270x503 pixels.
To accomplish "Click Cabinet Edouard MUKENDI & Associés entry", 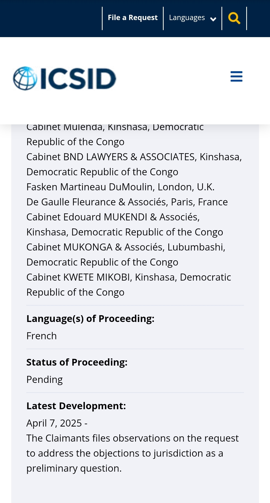I will [x=125, y=225].
